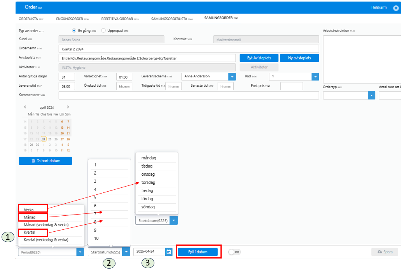Image resolution: width=404 pixels, height=269 pixels.
Task: Expand the Ordertyp dropdown
Action: [371, 95]
